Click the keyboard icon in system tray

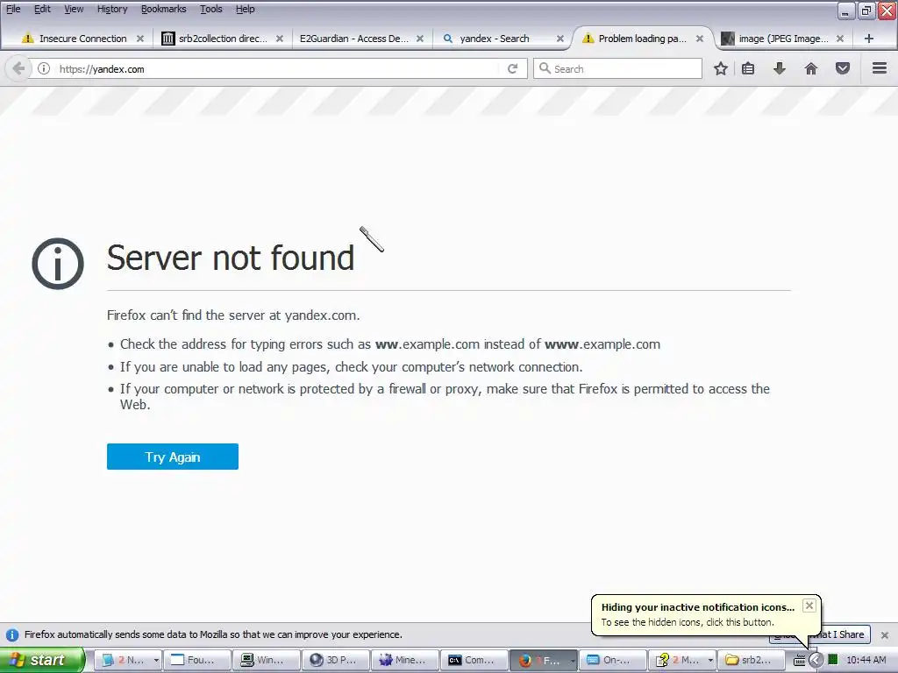pos(799,661)
